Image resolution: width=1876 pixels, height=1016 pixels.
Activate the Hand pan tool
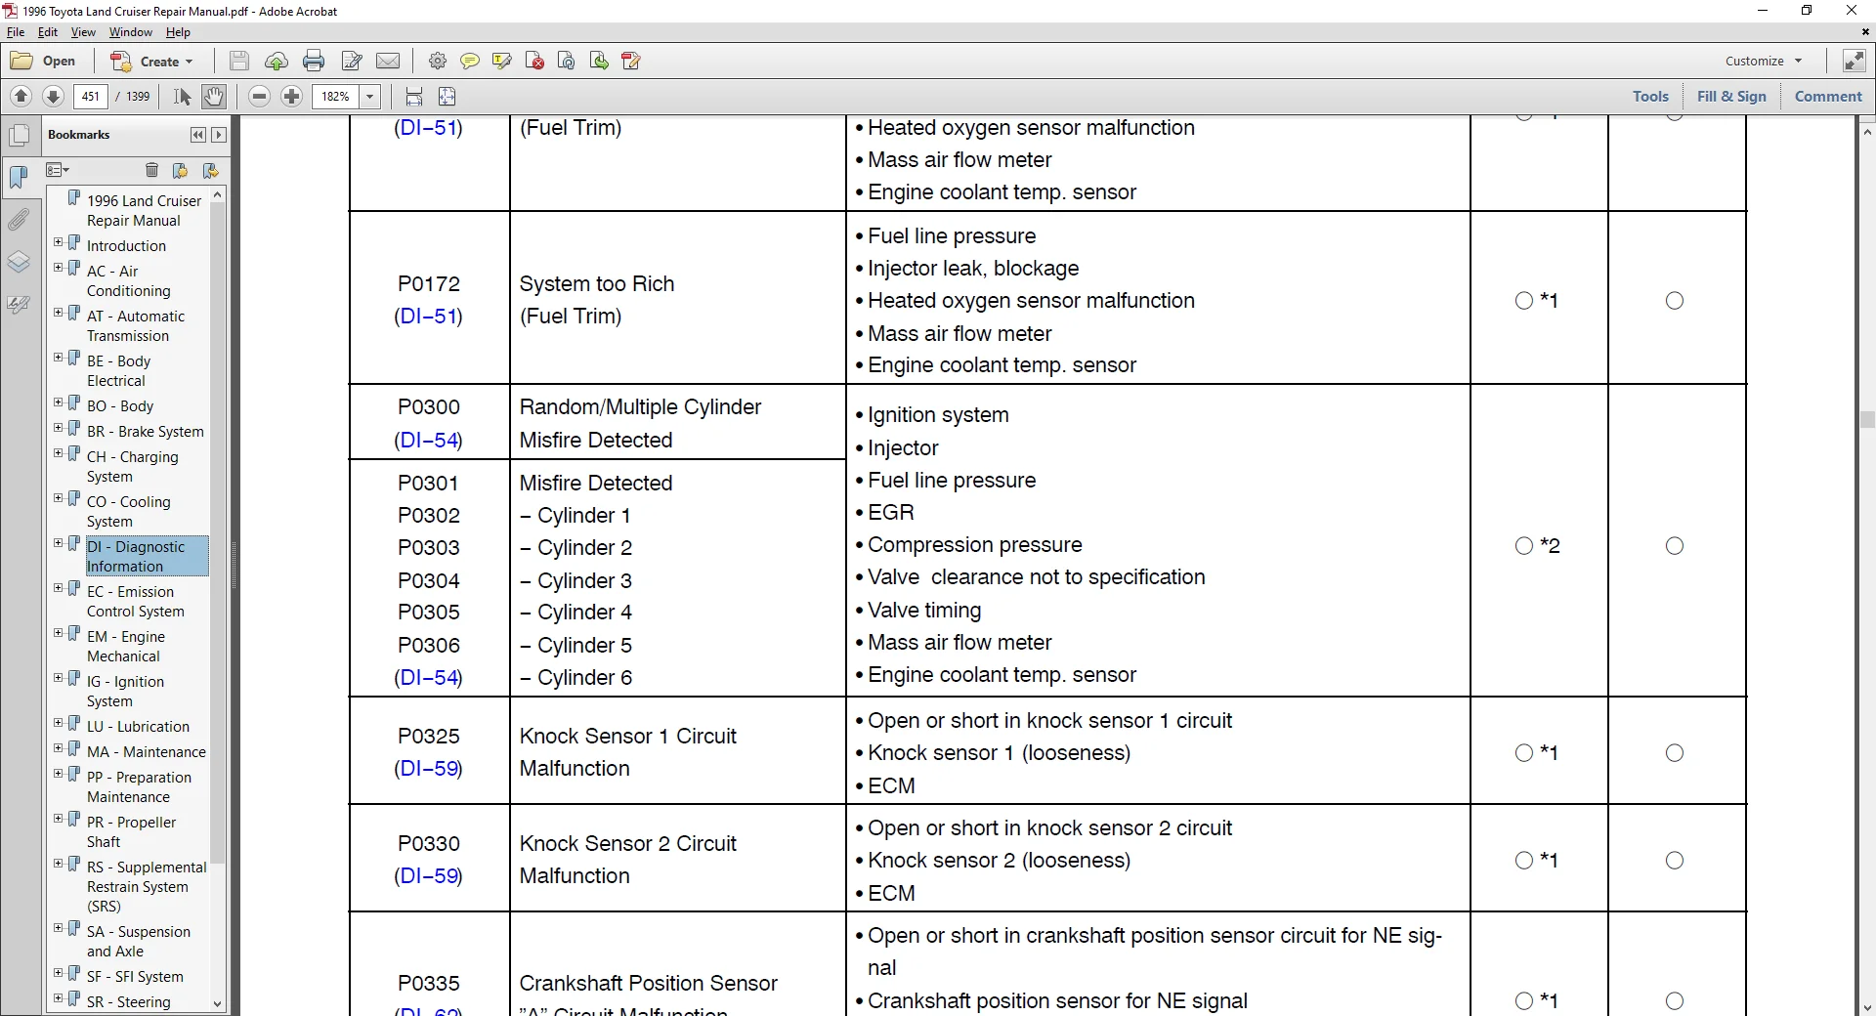pos(214,97)
